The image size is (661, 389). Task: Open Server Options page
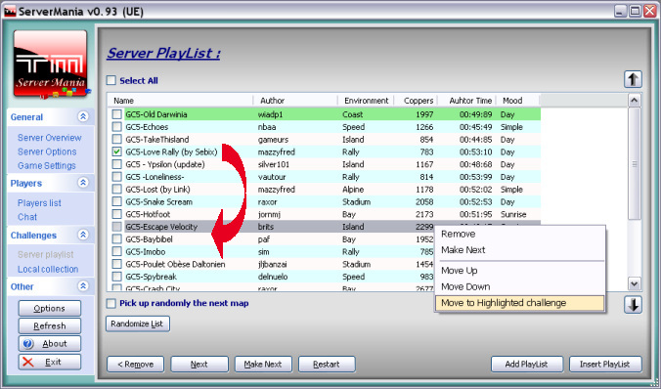[x=47, y=151]
